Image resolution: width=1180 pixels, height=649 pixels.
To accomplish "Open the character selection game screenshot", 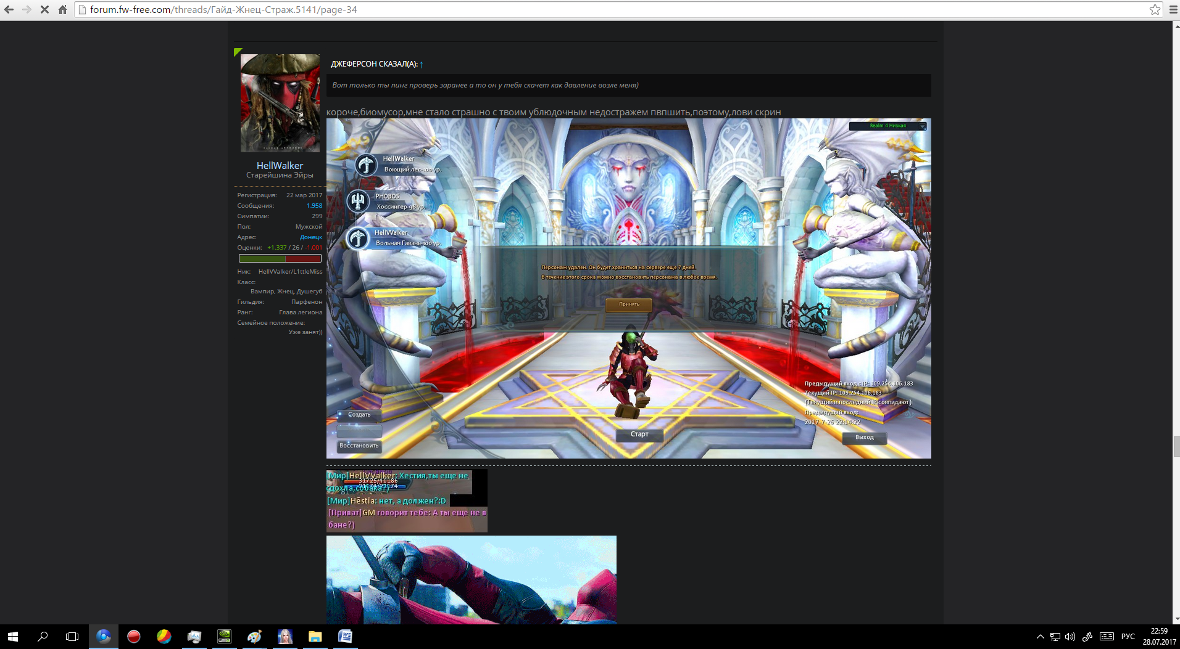I will (x=628, y=288).
